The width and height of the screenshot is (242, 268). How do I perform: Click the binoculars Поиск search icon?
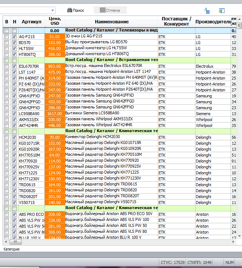click(x=69, y=10)
